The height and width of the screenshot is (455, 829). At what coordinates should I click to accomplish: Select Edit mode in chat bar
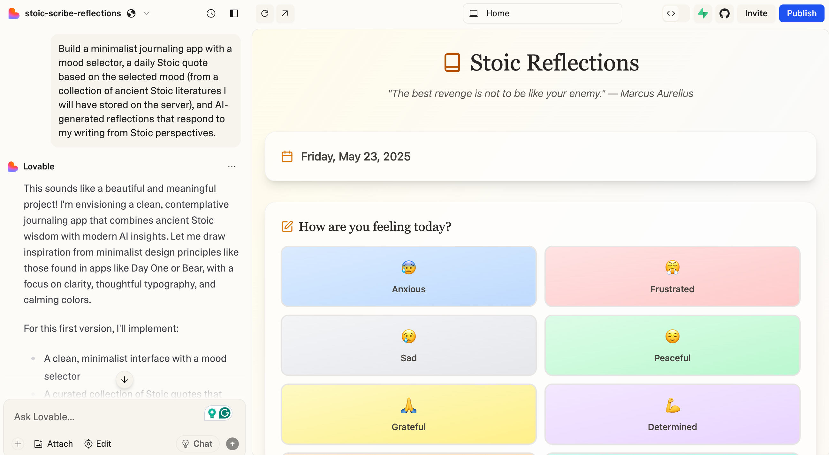(97, 444)
